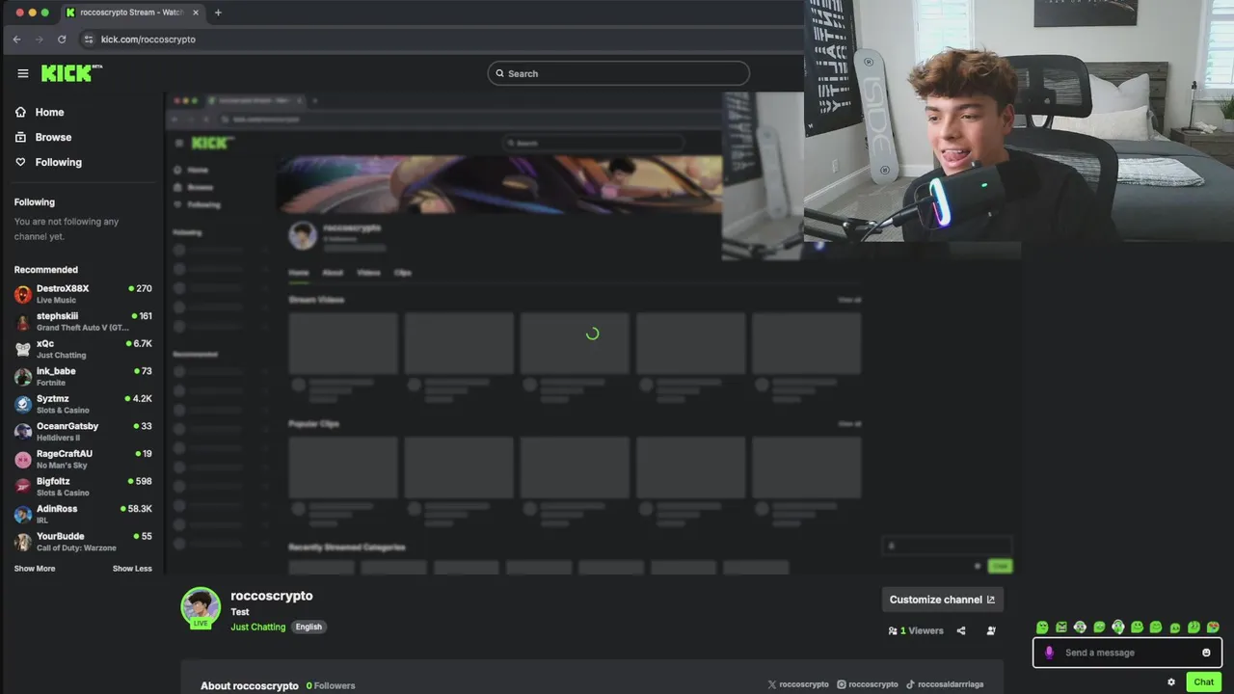Open the hamburger sidebar menu
The width and height of the screenshot is (1234, 694).
pos(23,73)
